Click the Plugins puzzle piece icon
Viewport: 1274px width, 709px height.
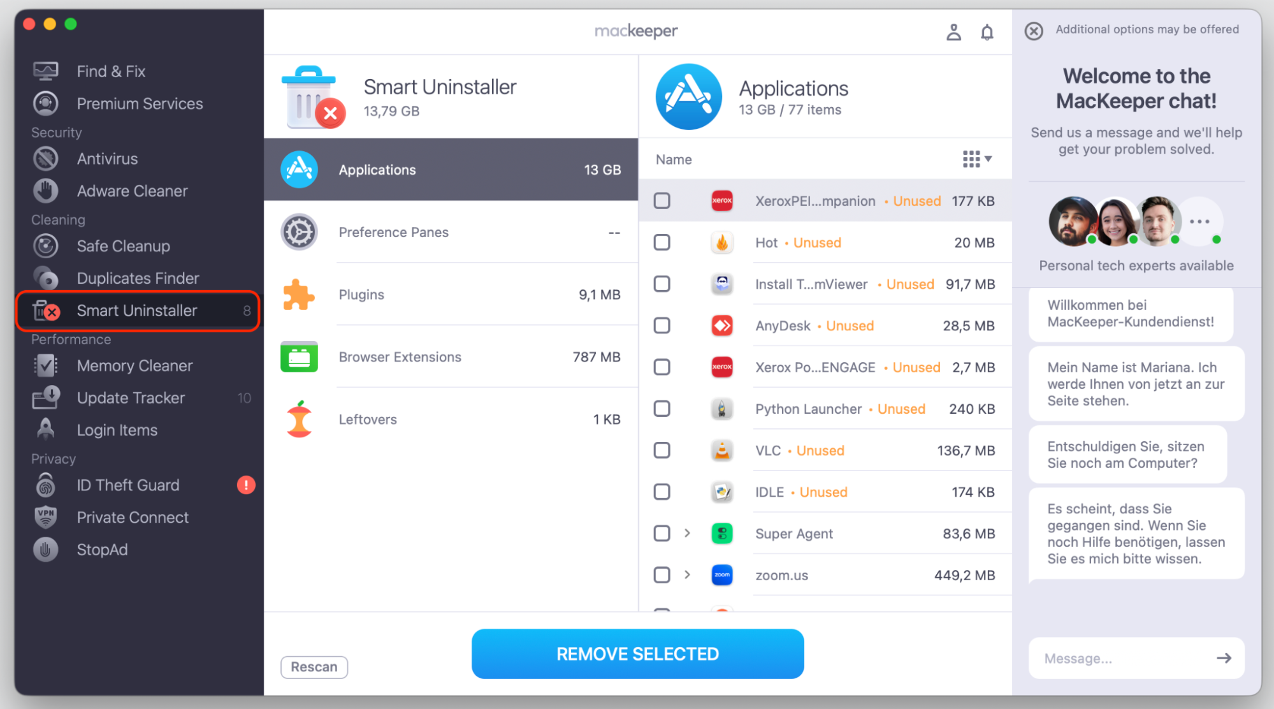[x=299, y=295]
